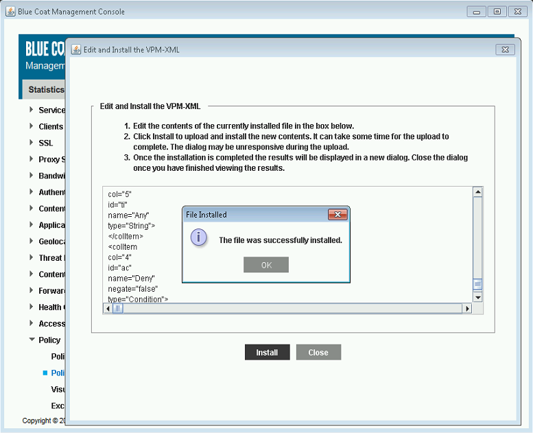Click the name="Deny" line in XML editor

pos(131,278)
